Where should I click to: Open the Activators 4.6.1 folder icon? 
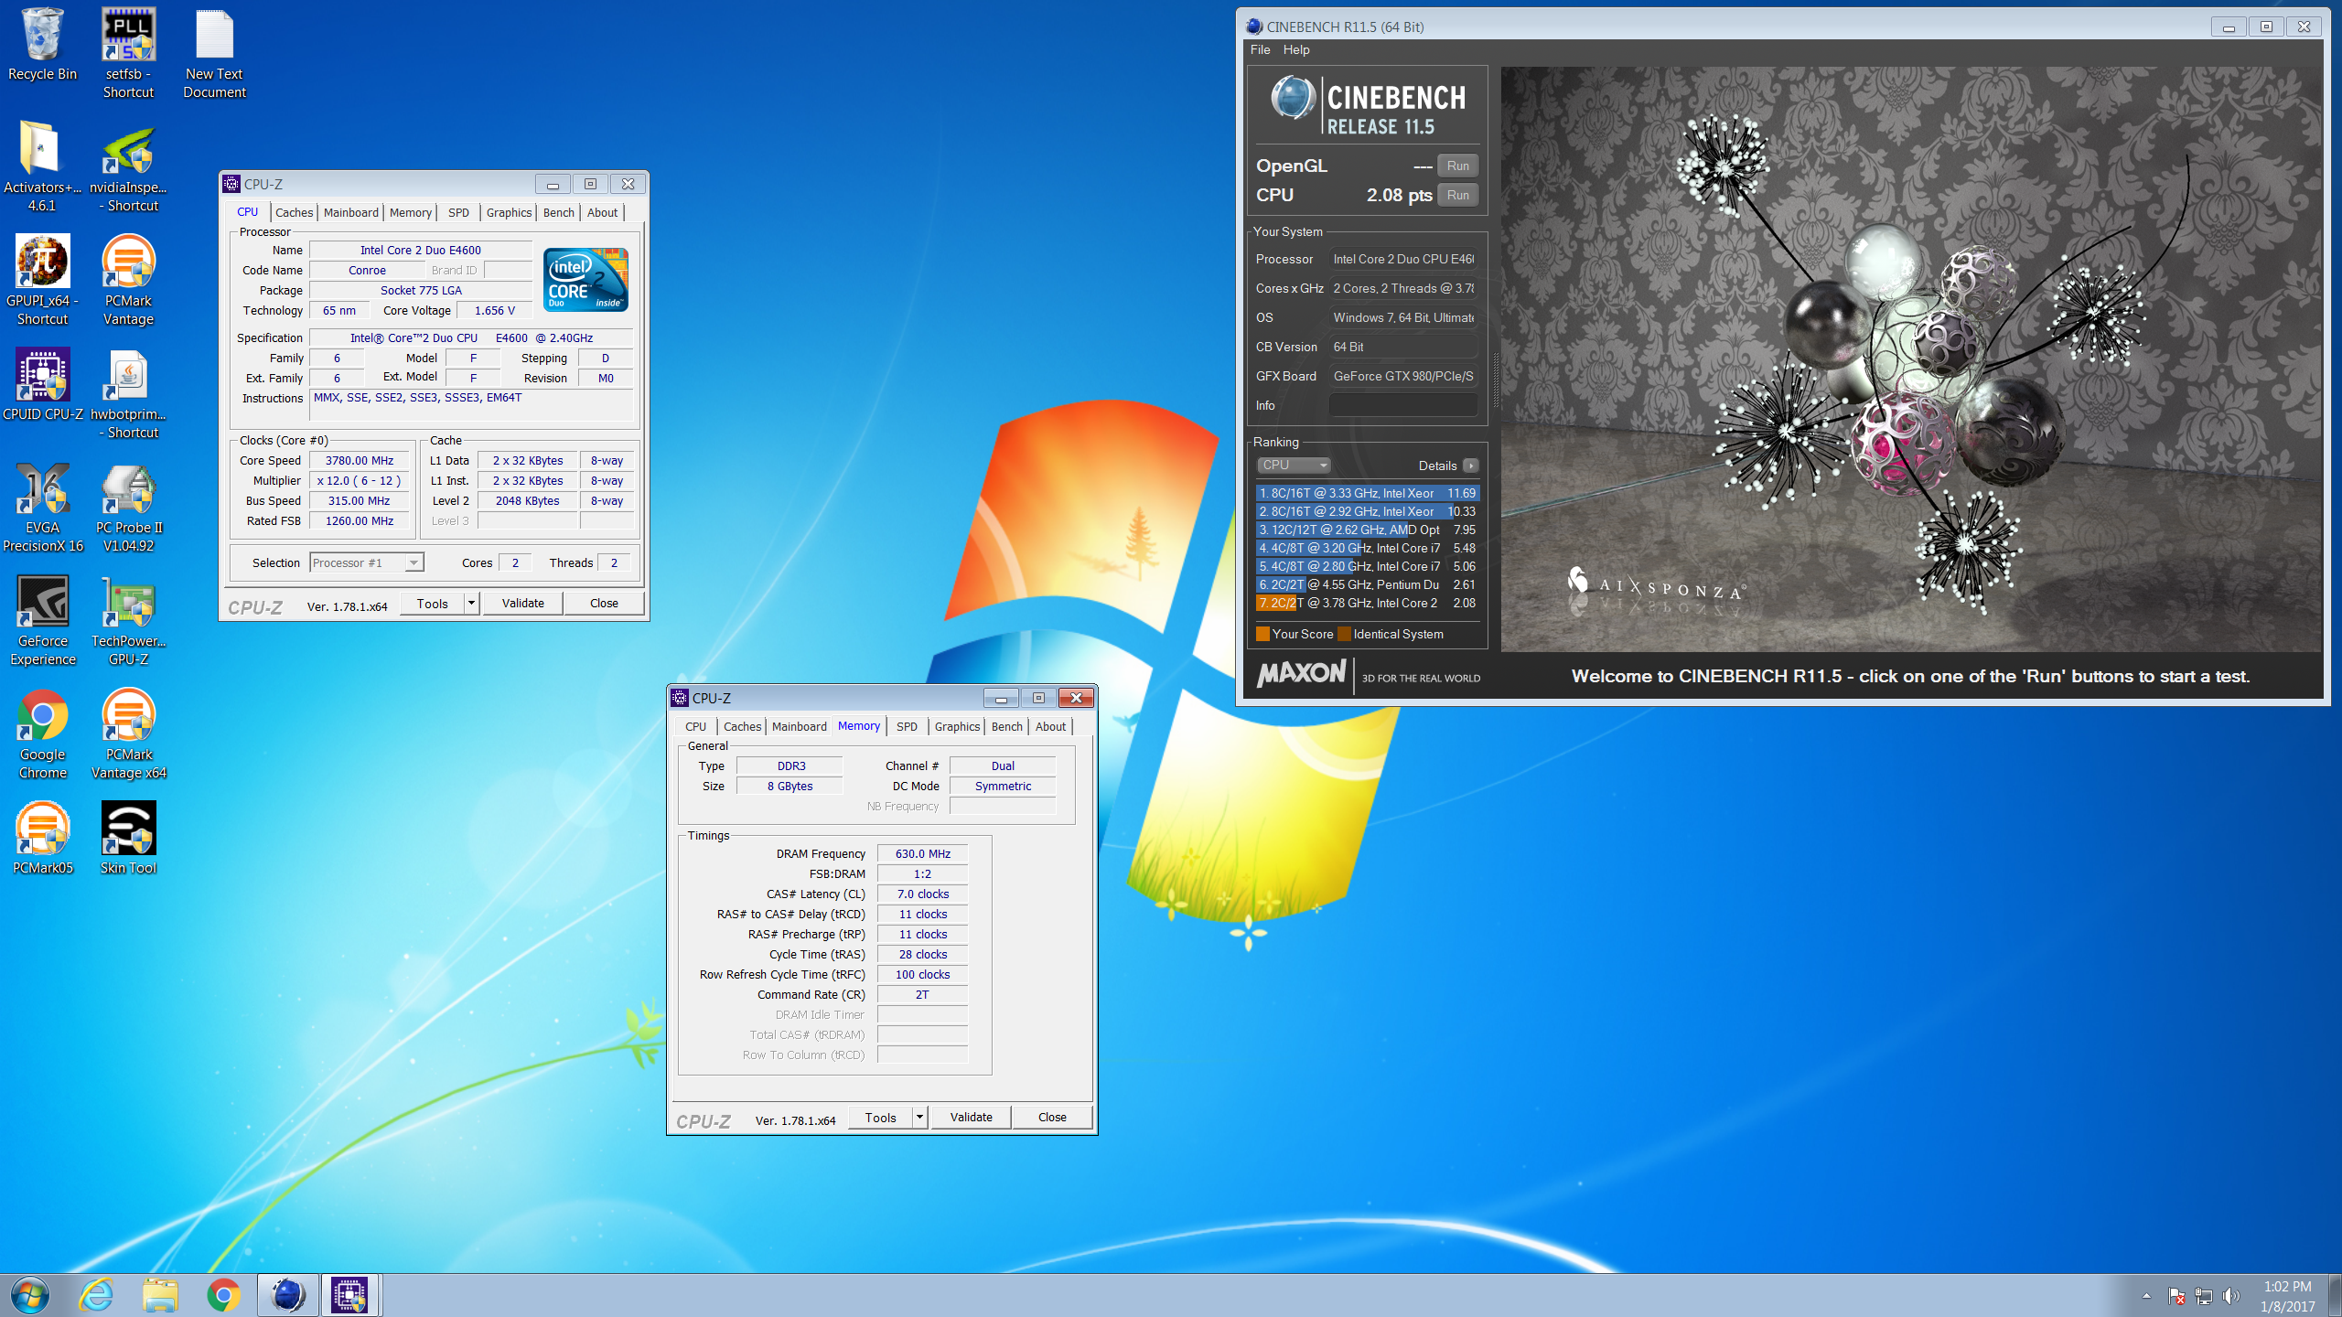(42, 166)
